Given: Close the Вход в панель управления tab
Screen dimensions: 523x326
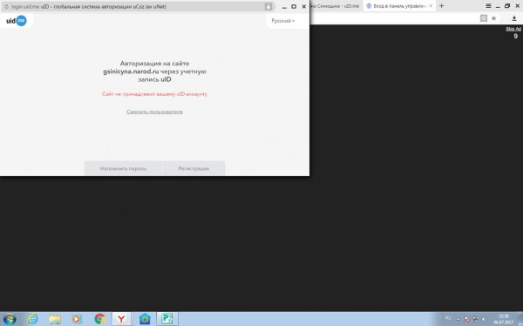Looking at the screenshot, I should tap(431, 6).
